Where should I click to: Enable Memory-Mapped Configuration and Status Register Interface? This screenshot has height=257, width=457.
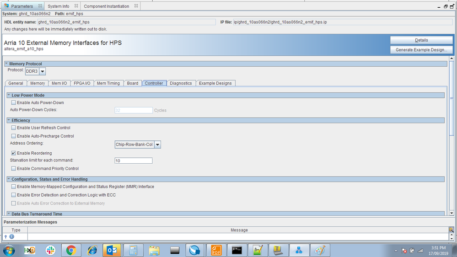click(x=13, y=187)
